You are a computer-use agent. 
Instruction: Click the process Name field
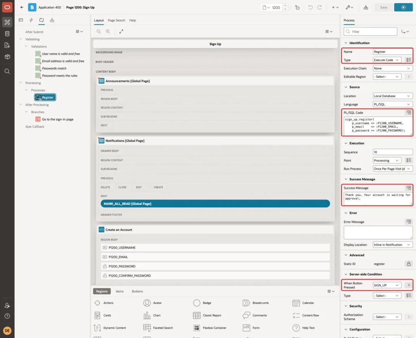[x=393, y=52]
